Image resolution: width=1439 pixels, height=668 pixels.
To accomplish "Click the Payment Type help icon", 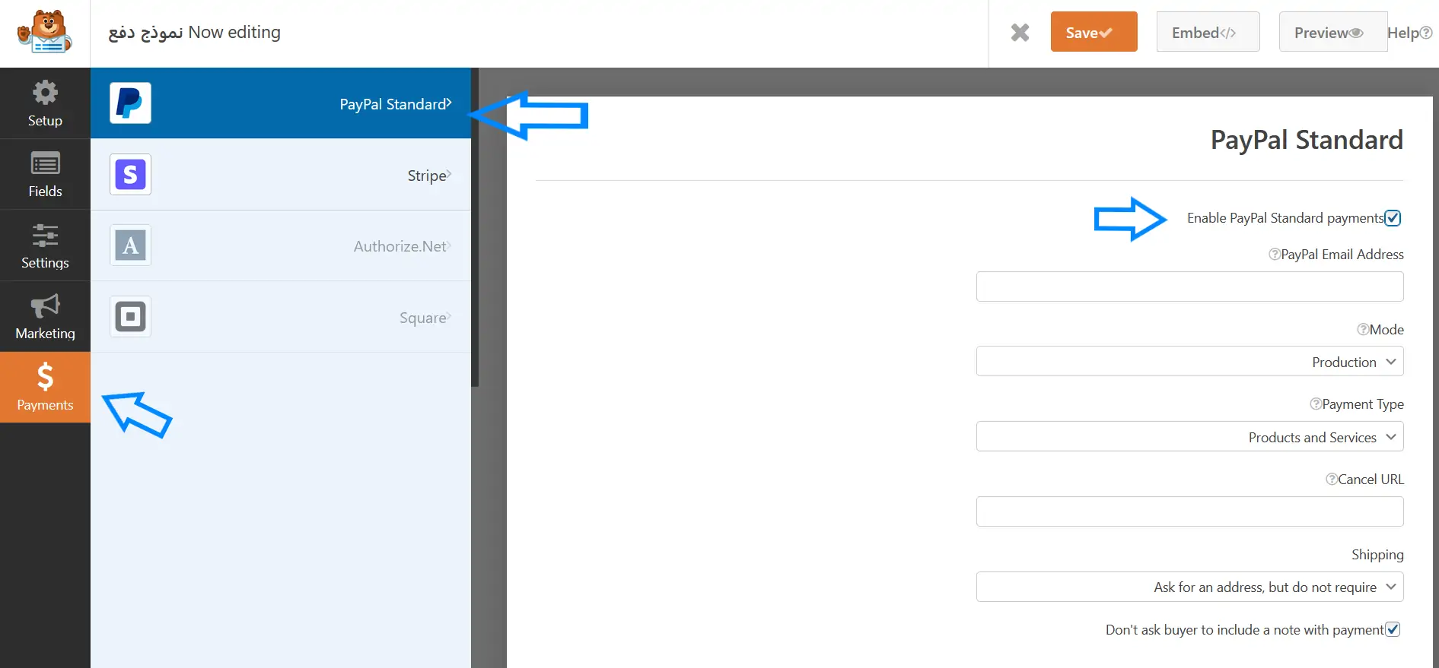I will click(1315, 404).
